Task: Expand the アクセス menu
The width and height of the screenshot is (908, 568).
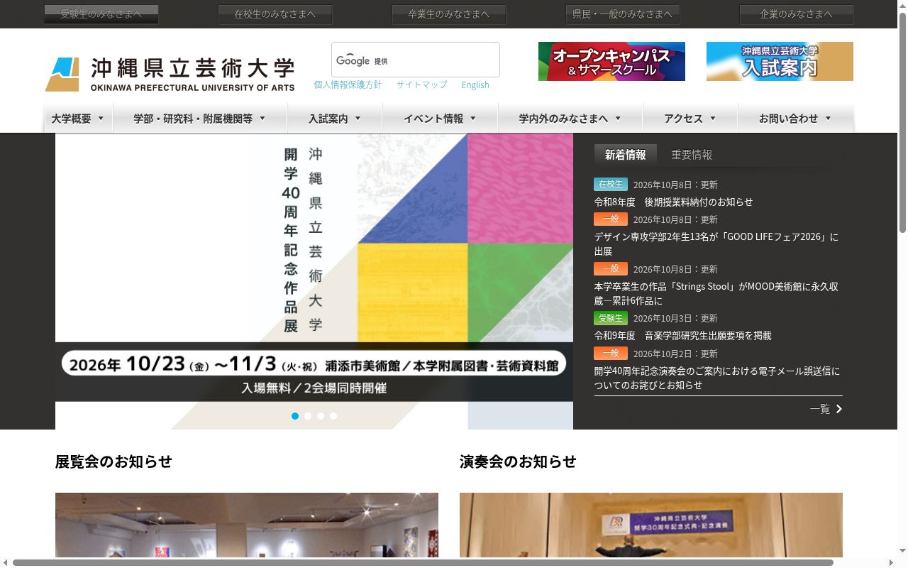Action: click(690, 119)
